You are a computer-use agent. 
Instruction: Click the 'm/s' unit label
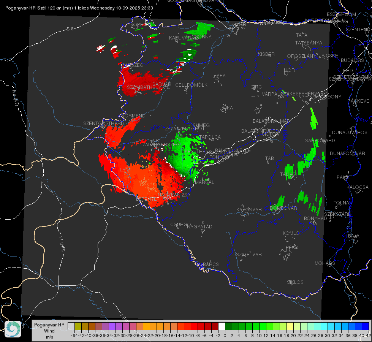pos(49,337)
